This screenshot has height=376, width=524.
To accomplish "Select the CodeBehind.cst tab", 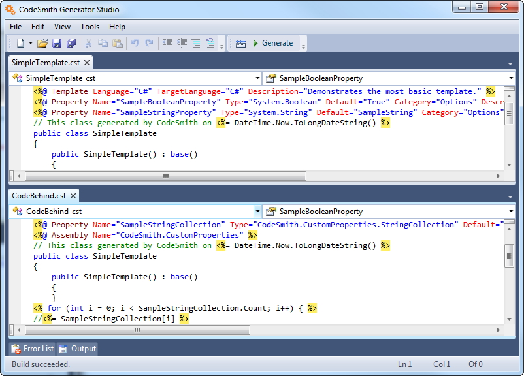I will click(x=39, y=196).
